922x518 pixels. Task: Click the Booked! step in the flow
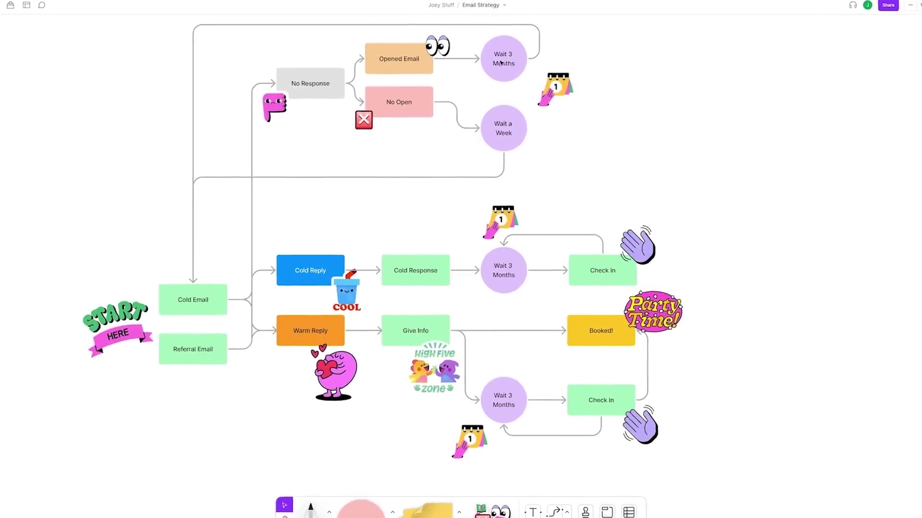(601, 330)
